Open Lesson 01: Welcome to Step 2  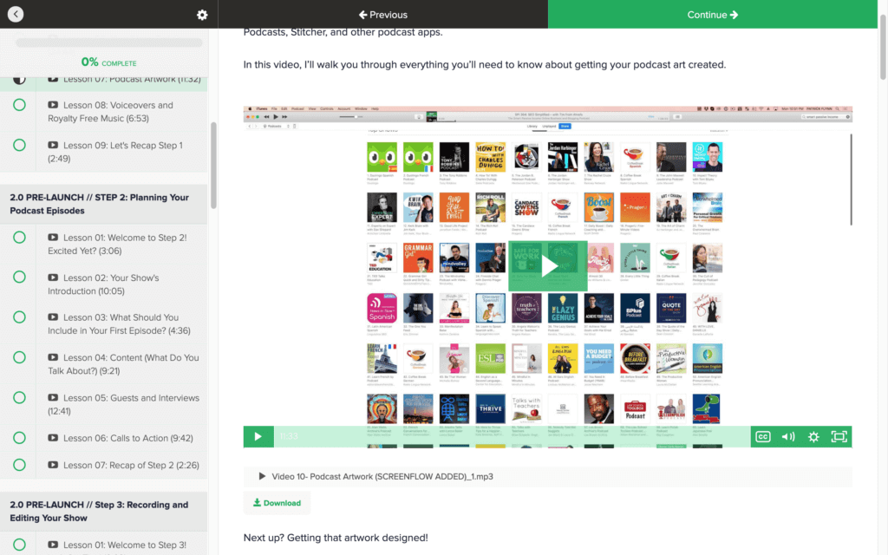[117, 244]
